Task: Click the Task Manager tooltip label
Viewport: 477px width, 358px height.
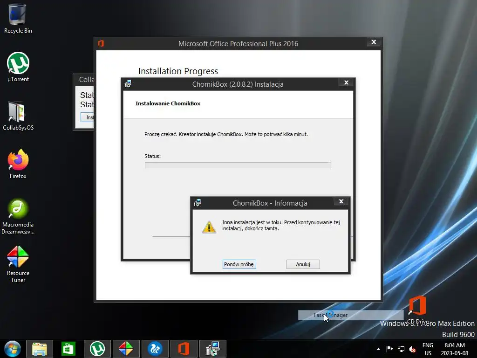Action: coord(330,315)
